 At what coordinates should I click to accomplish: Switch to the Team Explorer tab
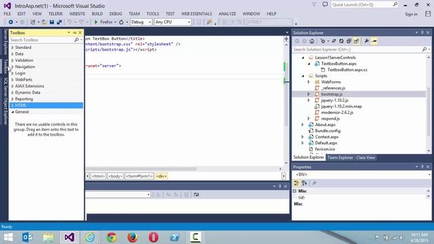click(x=340, y=157)
